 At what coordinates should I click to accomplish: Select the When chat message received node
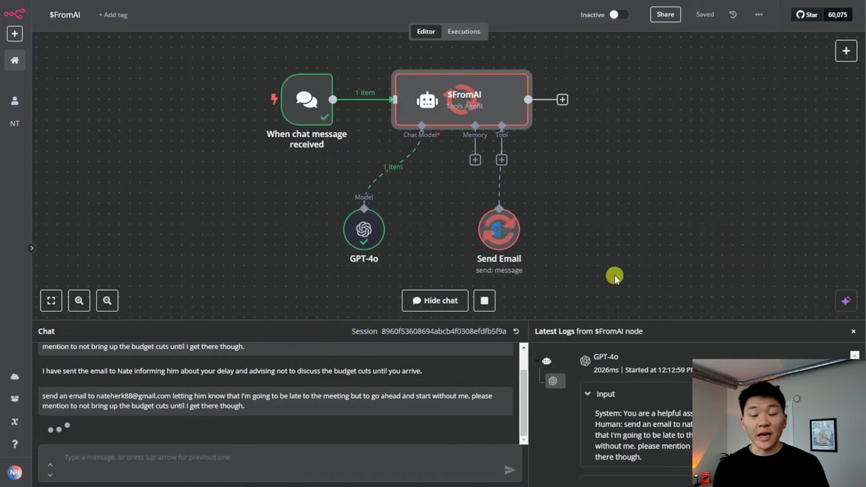tap(307, 99)
